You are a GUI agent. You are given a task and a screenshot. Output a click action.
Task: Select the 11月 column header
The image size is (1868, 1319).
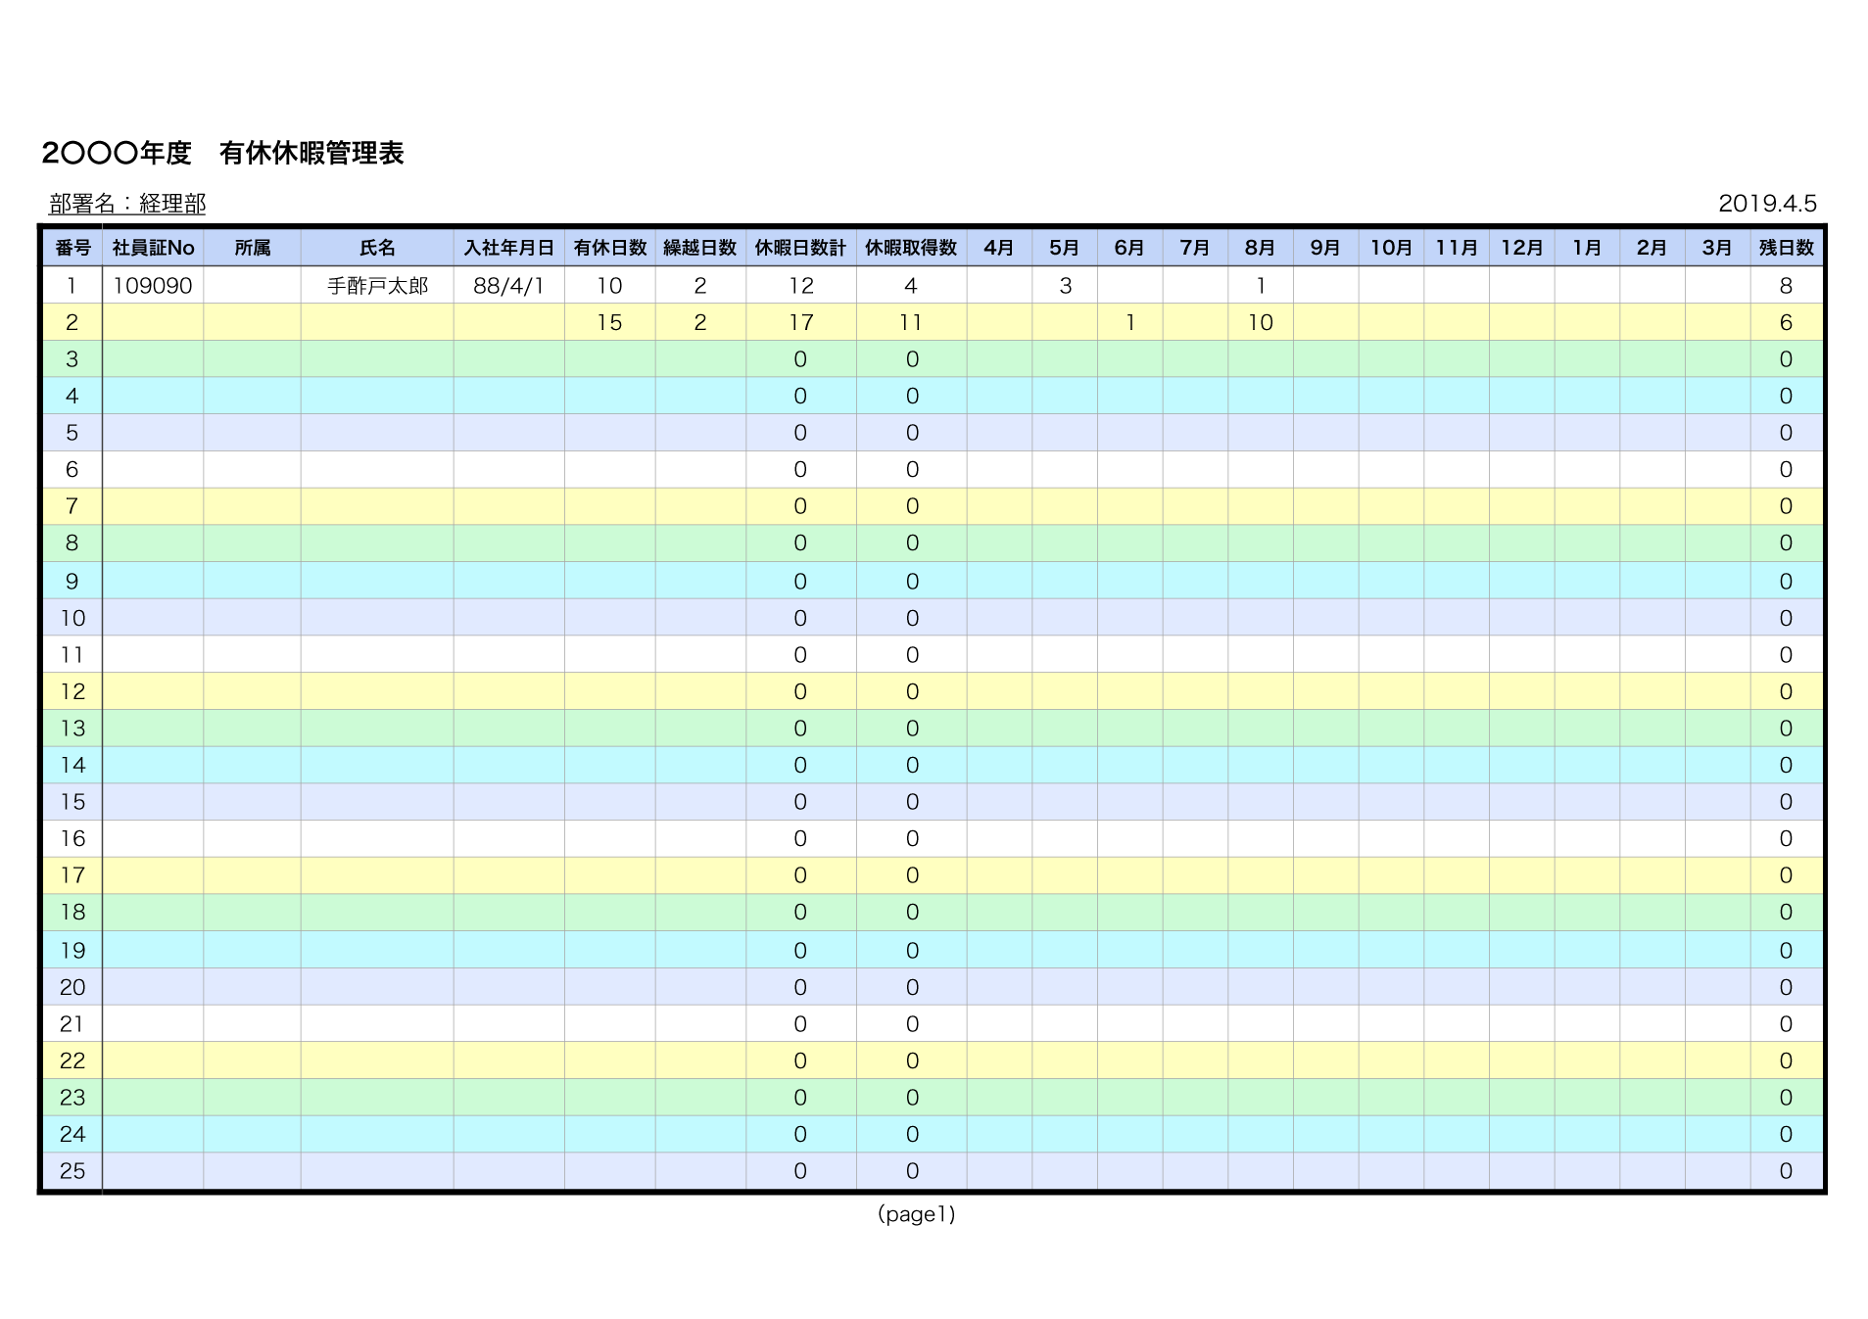click(1456, 248)
